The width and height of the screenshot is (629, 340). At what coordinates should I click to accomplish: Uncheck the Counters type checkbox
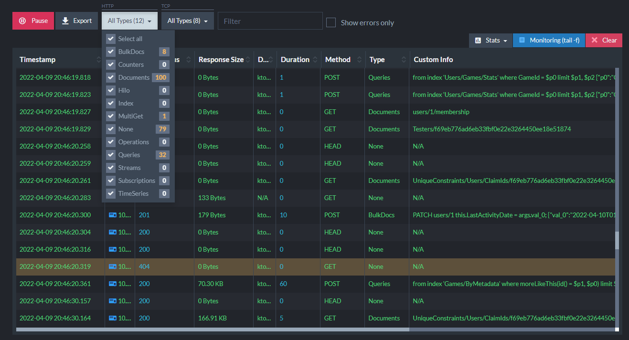[111, 64]
